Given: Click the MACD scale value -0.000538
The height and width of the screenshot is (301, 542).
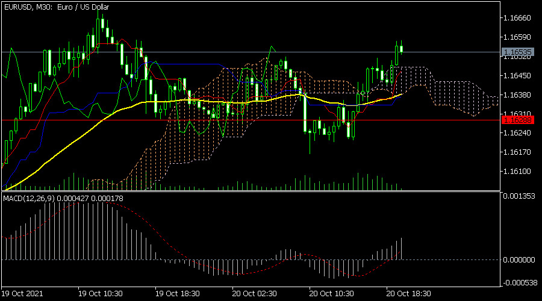Looking at the screenshot, I should click(x=519, y=283).
